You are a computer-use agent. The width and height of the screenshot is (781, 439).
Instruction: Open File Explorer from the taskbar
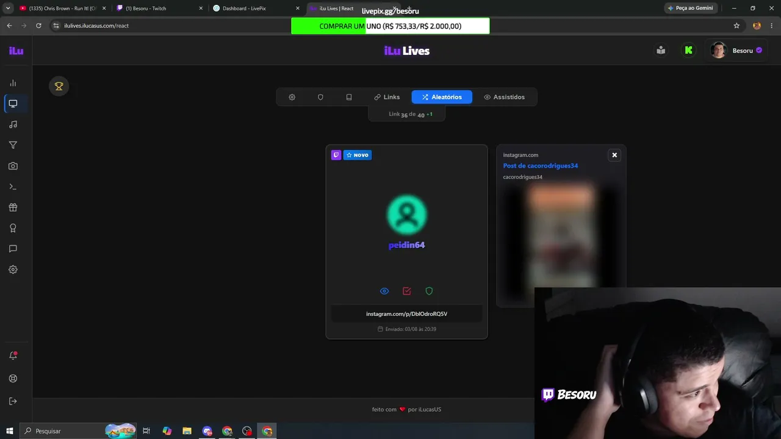coord(187,431)
